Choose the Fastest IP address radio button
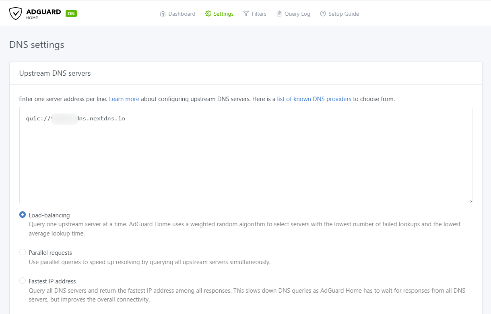This screenshot has width=491, height=314. pyautogui.click(x=23, y=281)
